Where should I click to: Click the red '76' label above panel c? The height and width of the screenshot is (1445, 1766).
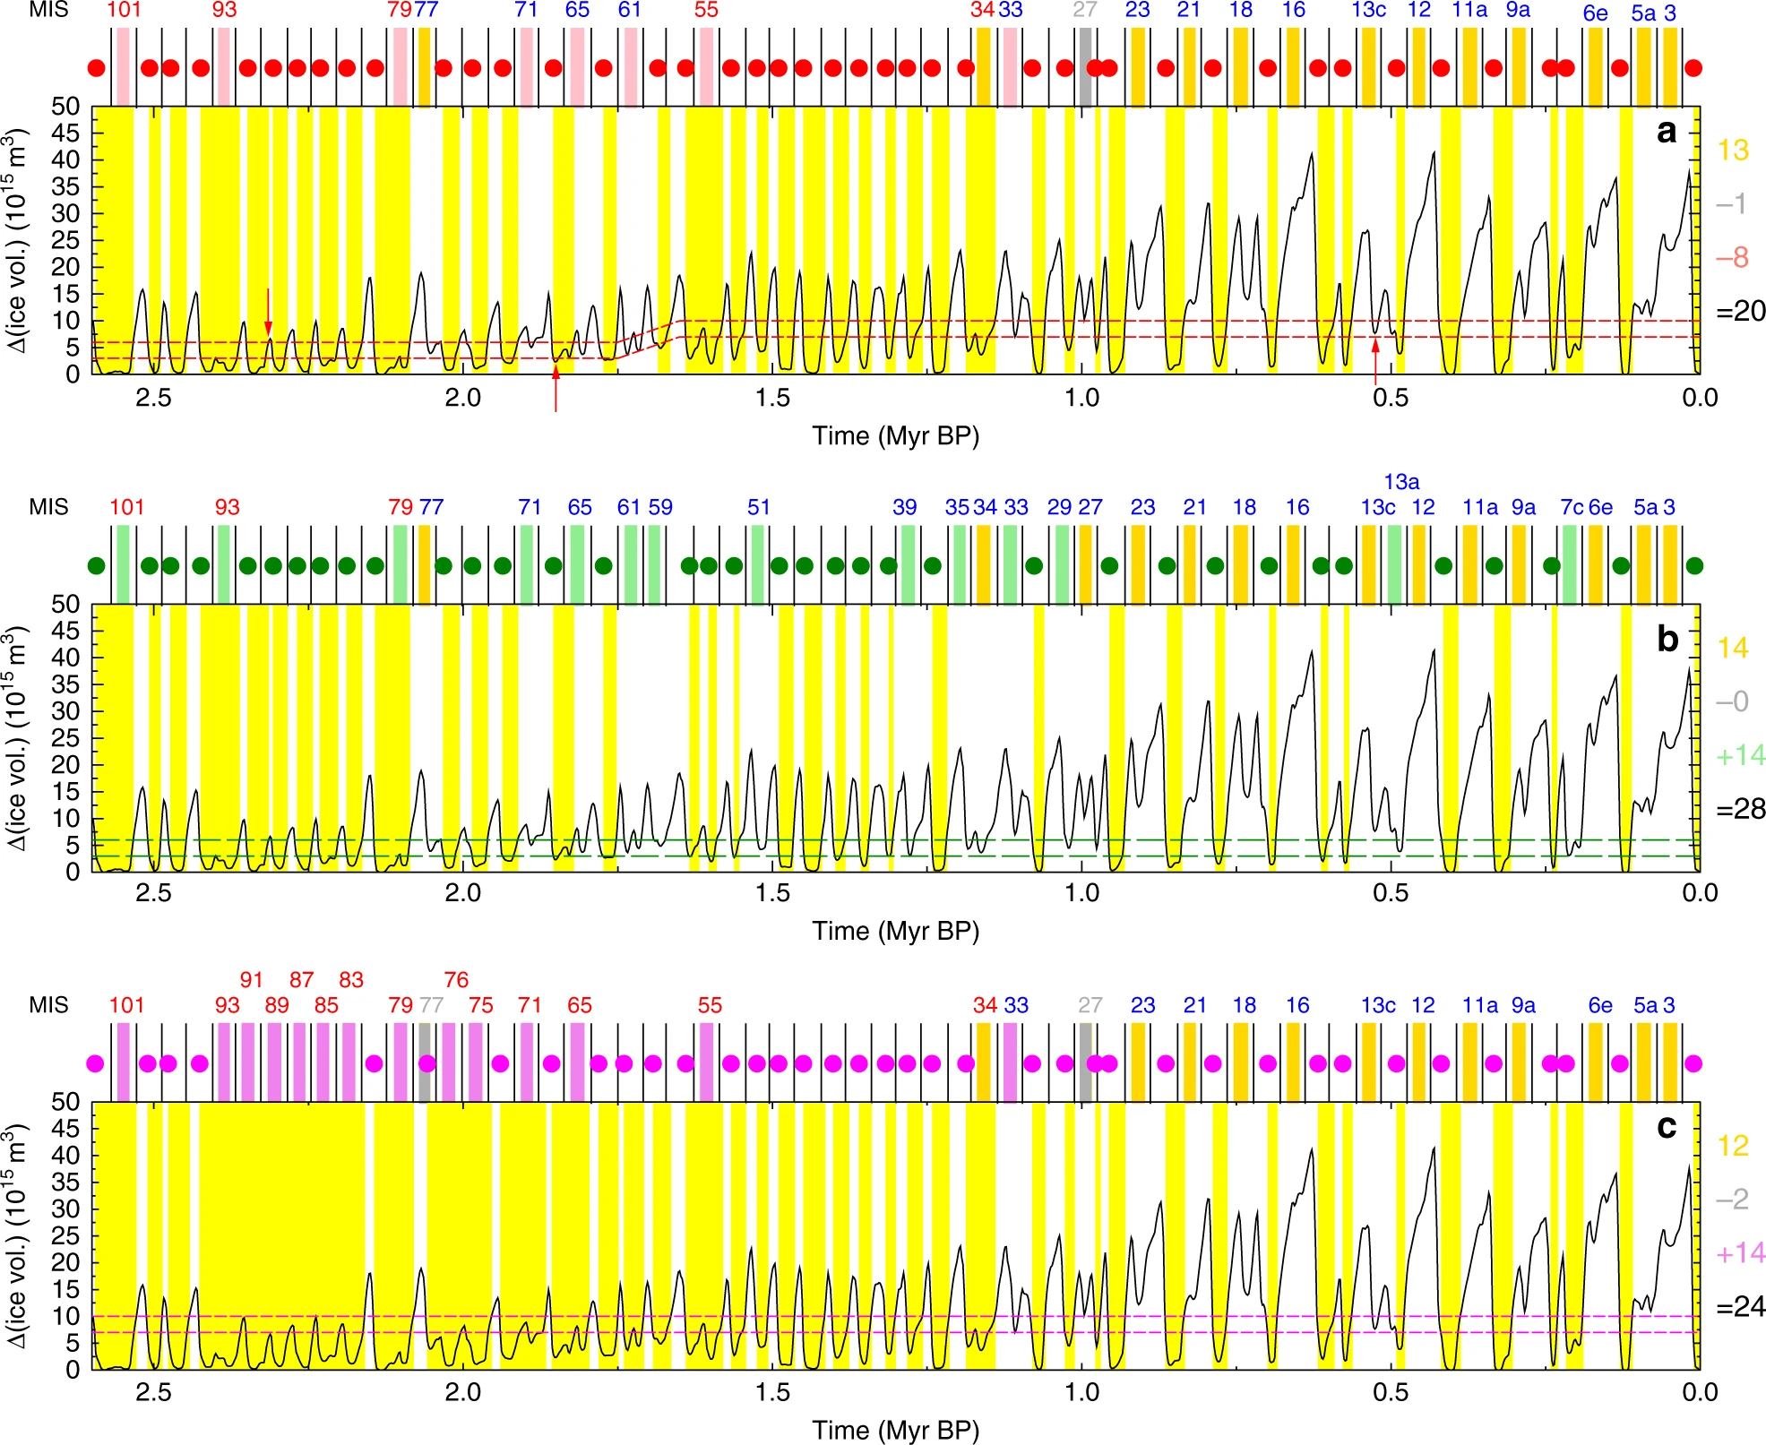(456, 979)
